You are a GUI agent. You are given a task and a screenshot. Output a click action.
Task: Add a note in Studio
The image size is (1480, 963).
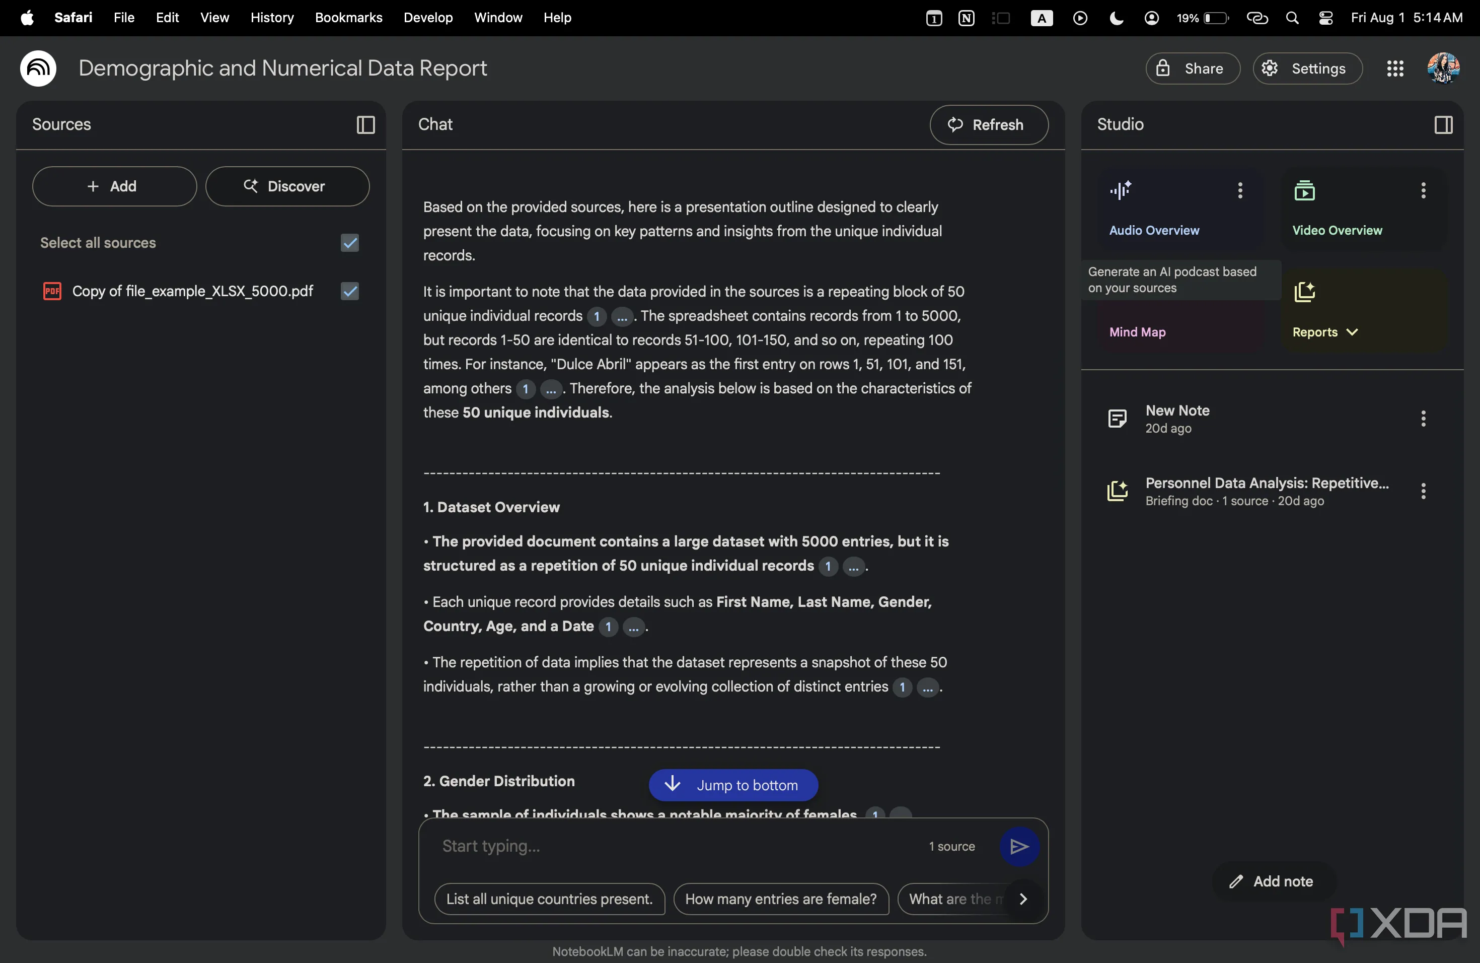pos(1273,881)
